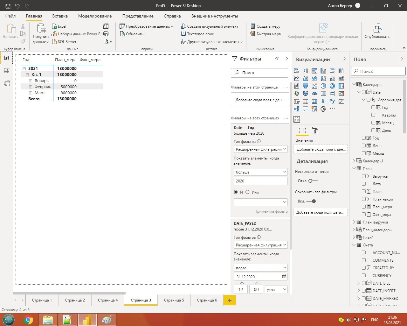Expand Другие визуальные элементы menu
The image size is (407, 326).
coord(212,42)
